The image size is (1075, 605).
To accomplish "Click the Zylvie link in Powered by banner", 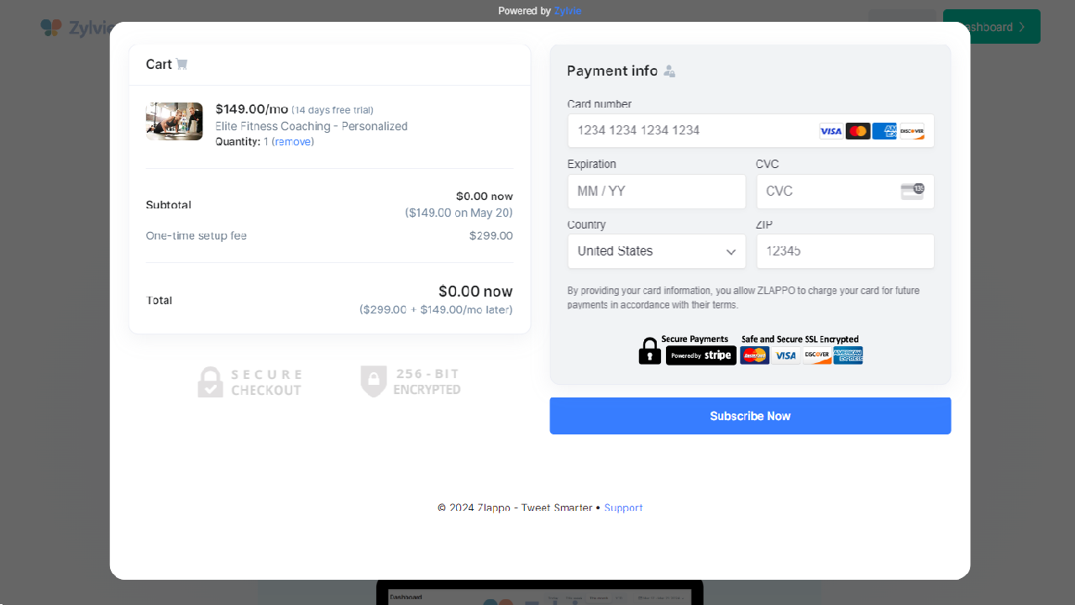I will pyautogui.click(x=567, y=11).
